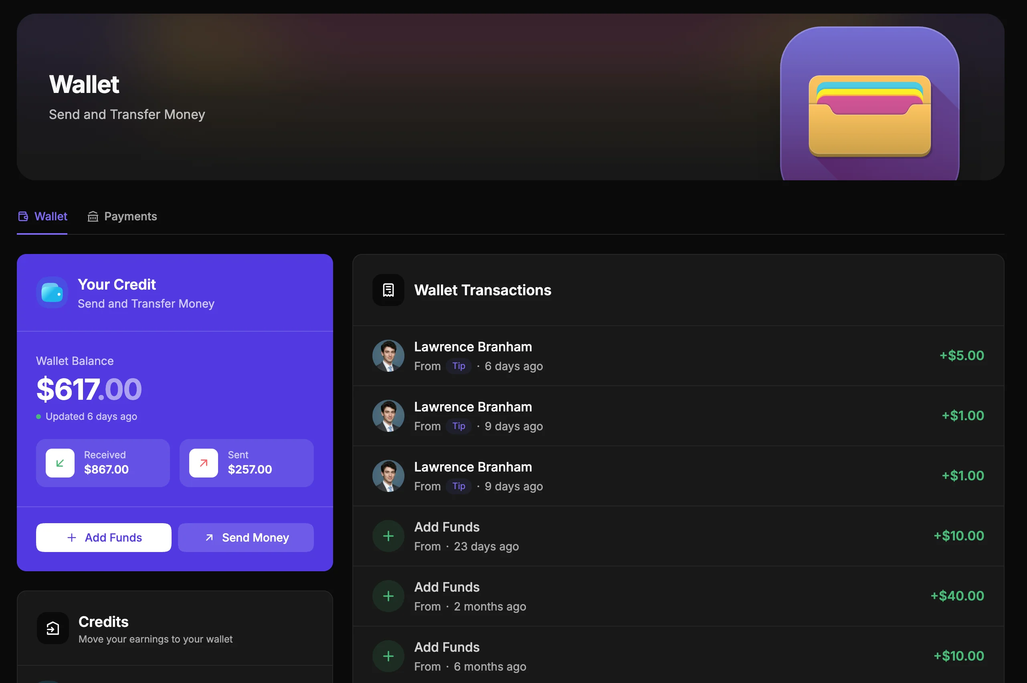Click the green Received arrow icon
This screenshot has height=683, width=1027.
[x=60, y=463]
